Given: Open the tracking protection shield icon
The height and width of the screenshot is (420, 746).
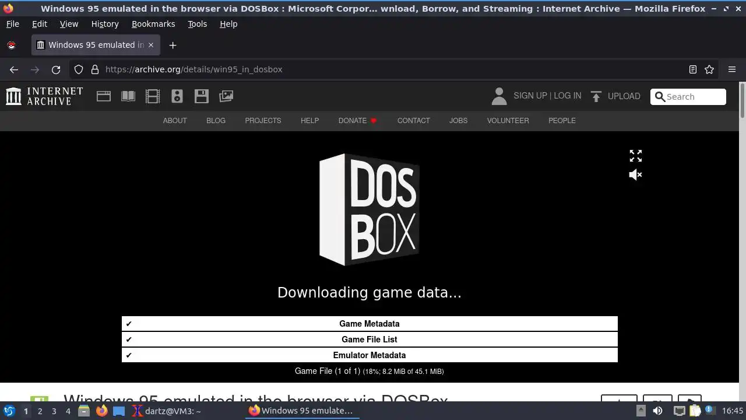Looking at the screenshot, I should (x=79, y=69).
